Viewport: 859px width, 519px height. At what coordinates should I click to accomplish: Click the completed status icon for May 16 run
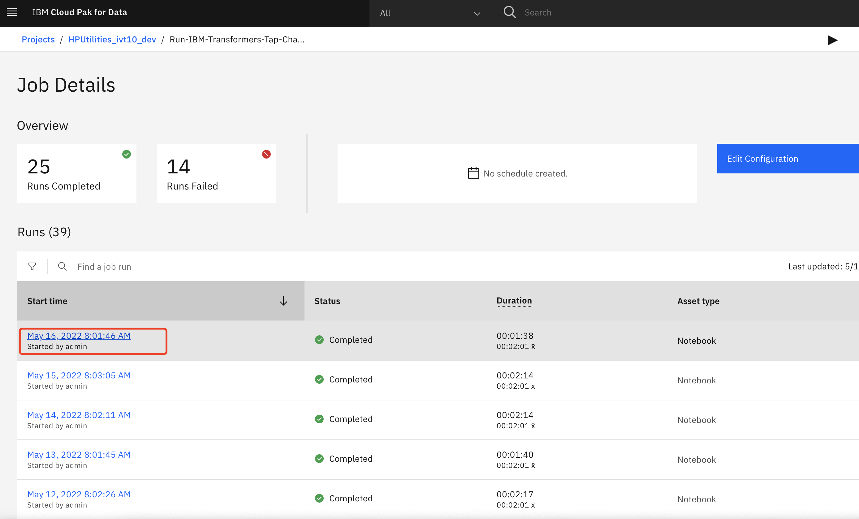click(319, 340)
